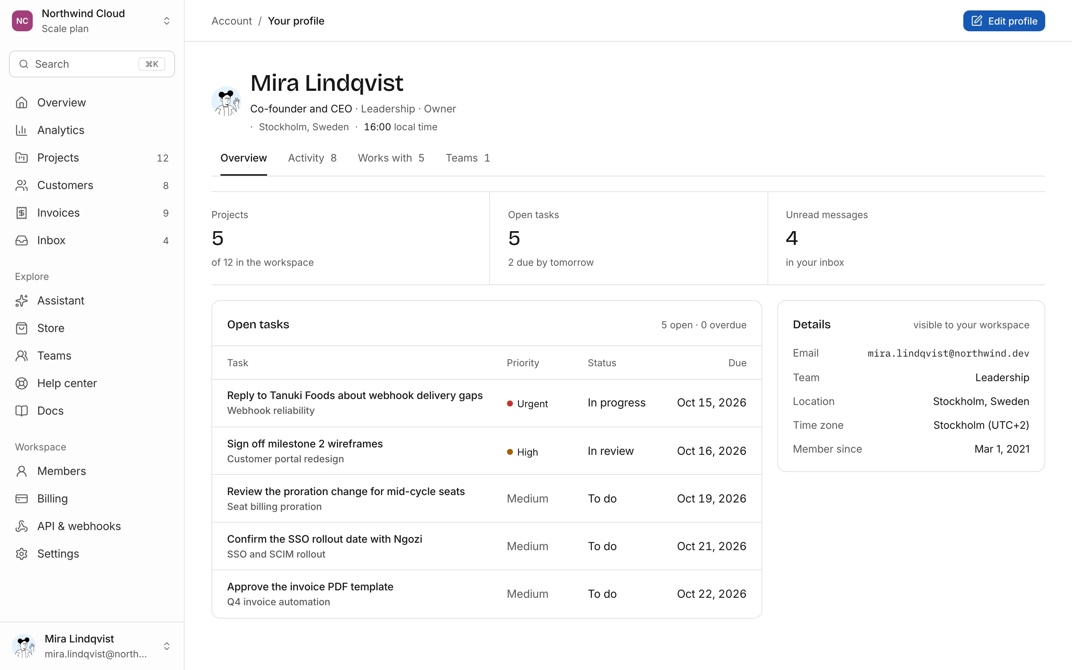Open Approve the invoice PDF template task
The height and width of the screenshot is (670, 1072).
[310, 587]
